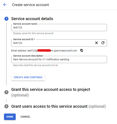
Task: Copy the service account email address
Action: coord(82,50)
